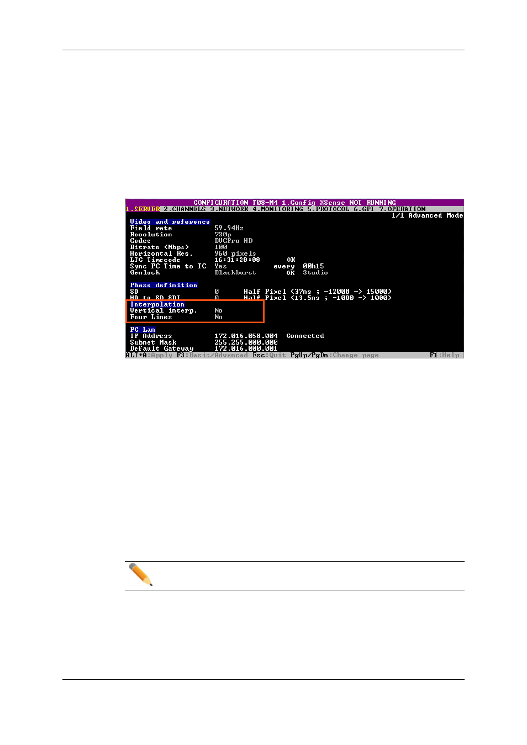This screenshot has height=745, width=527.
Task: Go to the 4.MONITORING tab
Action: pyautogui.click(x=278, y=209)
